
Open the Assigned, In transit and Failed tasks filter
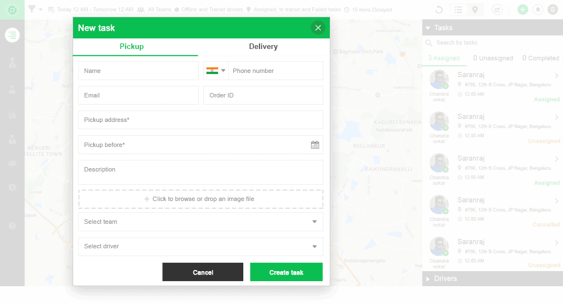293,9
